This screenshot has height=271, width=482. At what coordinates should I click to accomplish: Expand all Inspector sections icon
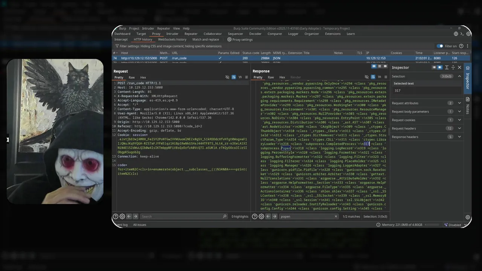coord(447,67)
